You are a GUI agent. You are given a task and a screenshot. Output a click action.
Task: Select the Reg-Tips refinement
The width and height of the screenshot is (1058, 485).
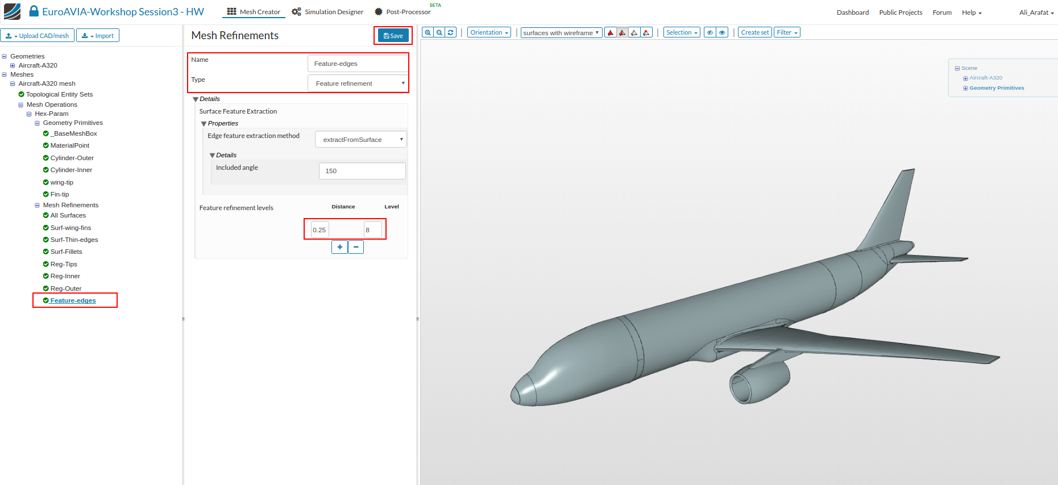[64, 264]
